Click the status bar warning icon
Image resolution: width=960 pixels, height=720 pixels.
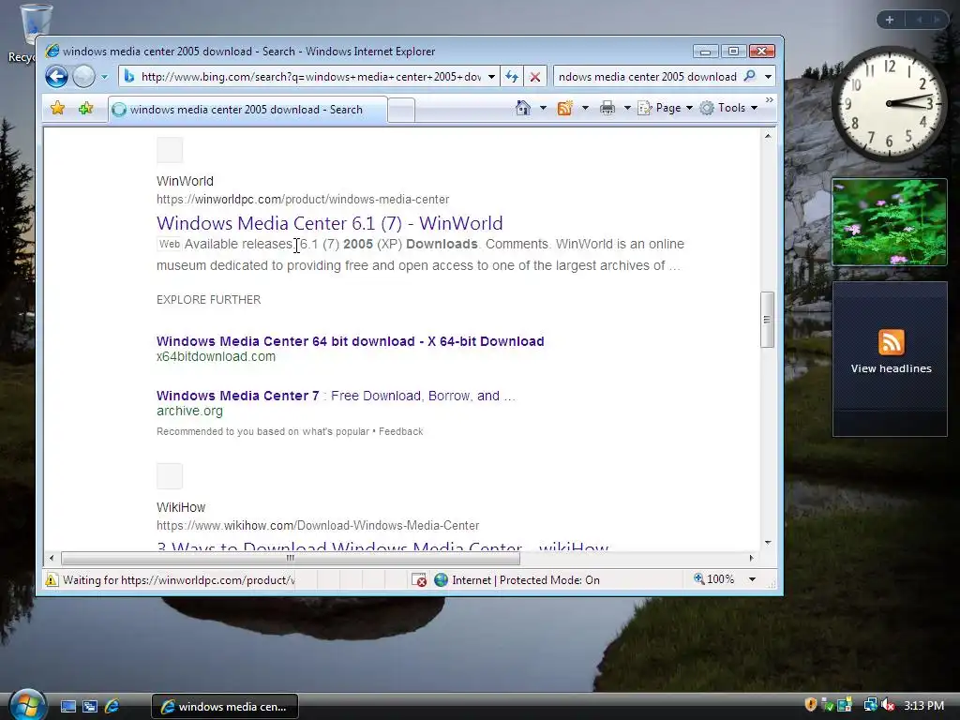(52, 579)
